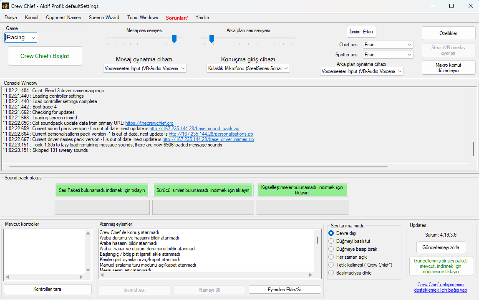This screenshot has height=300, width=479.
Task: Click the Arka plan ses seviyesi slider thumb
Action: [212, 39]
